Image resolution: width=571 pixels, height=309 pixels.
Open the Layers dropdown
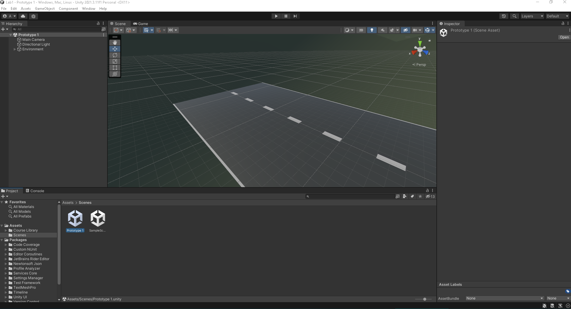pos(532,16)
